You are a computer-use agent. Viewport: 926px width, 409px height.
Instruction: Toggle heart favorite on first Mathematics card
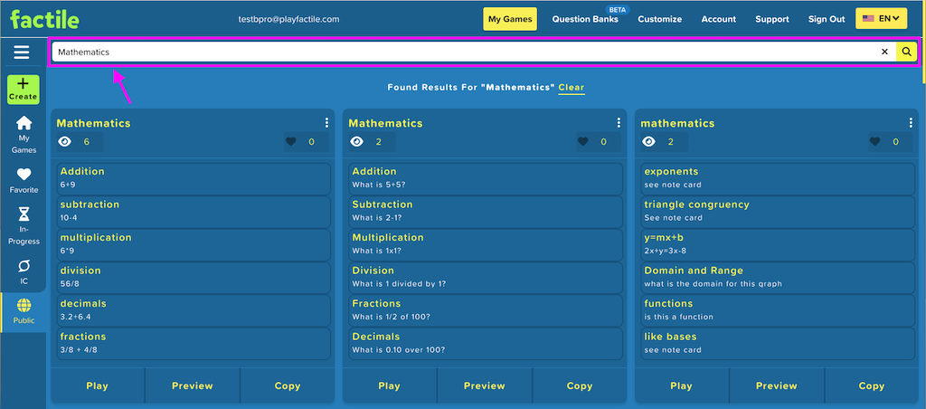(290, 141)
